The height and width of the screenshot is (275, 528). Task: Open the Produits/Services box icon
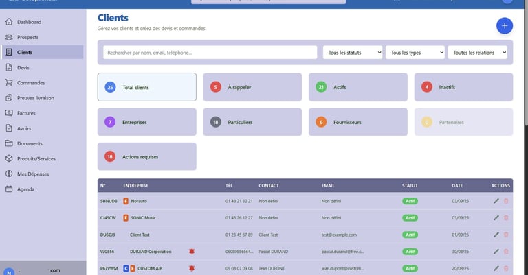click(x=9, y=158)
